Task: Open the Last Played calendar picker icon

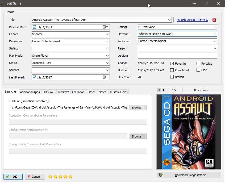Action: (x=105, y=77)
